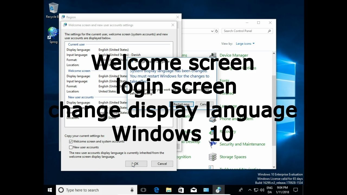Open the taskbar clock and date
Viewport: 347px width, 195px height.
[x=282, y=190]
